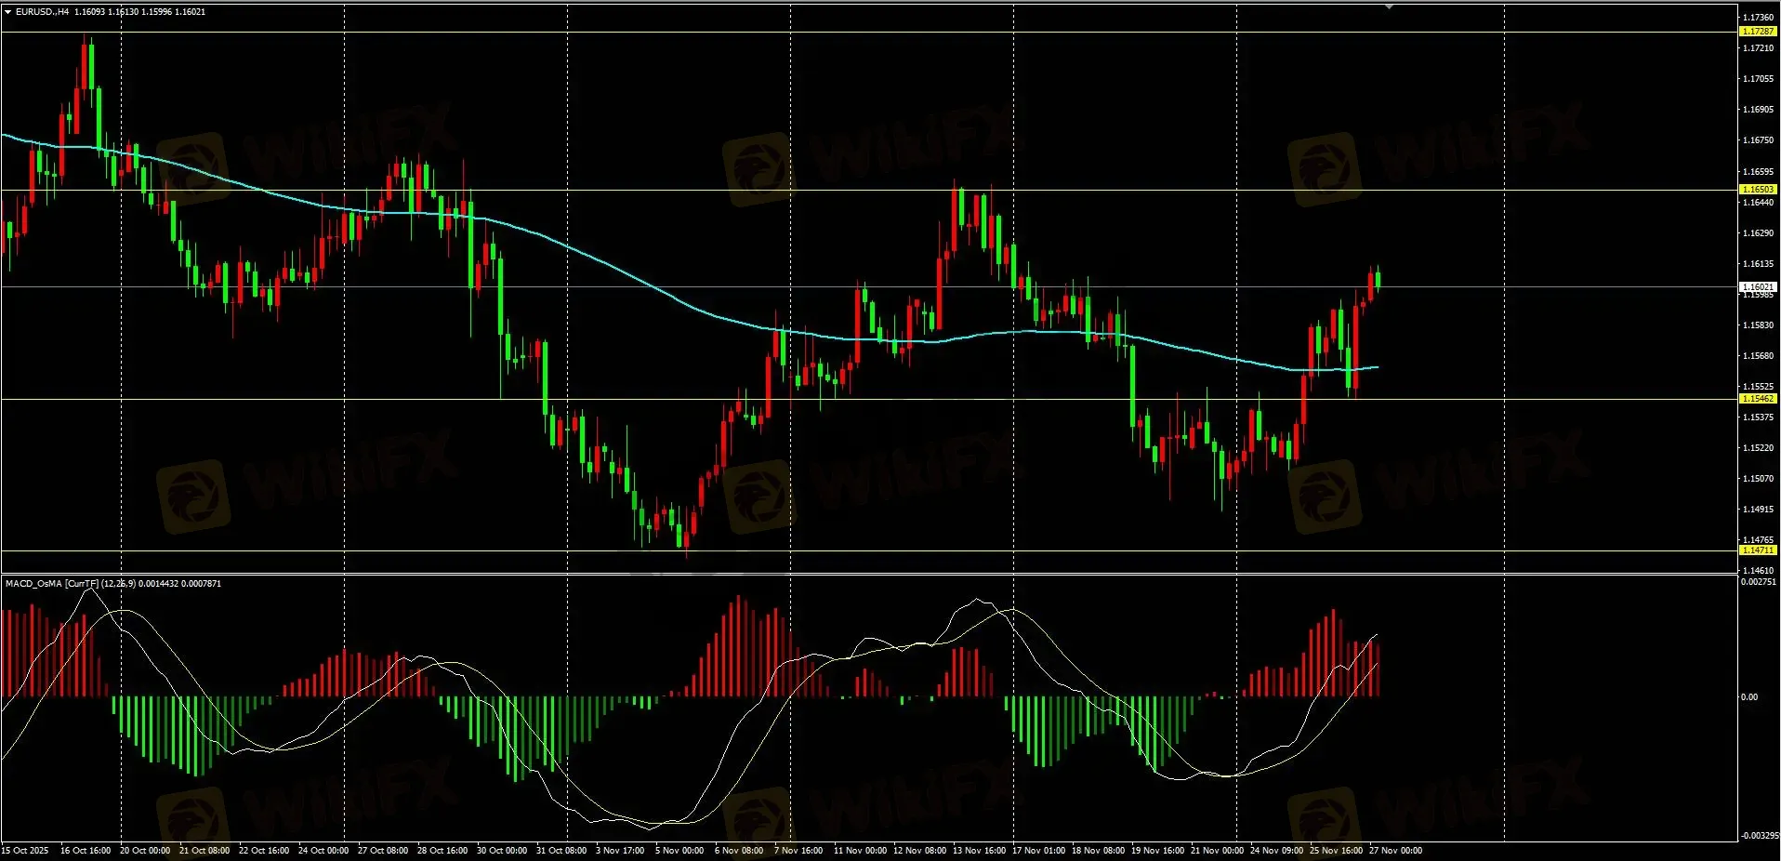Click the 0.00 MACD zero level label

tap(1749, 697)
